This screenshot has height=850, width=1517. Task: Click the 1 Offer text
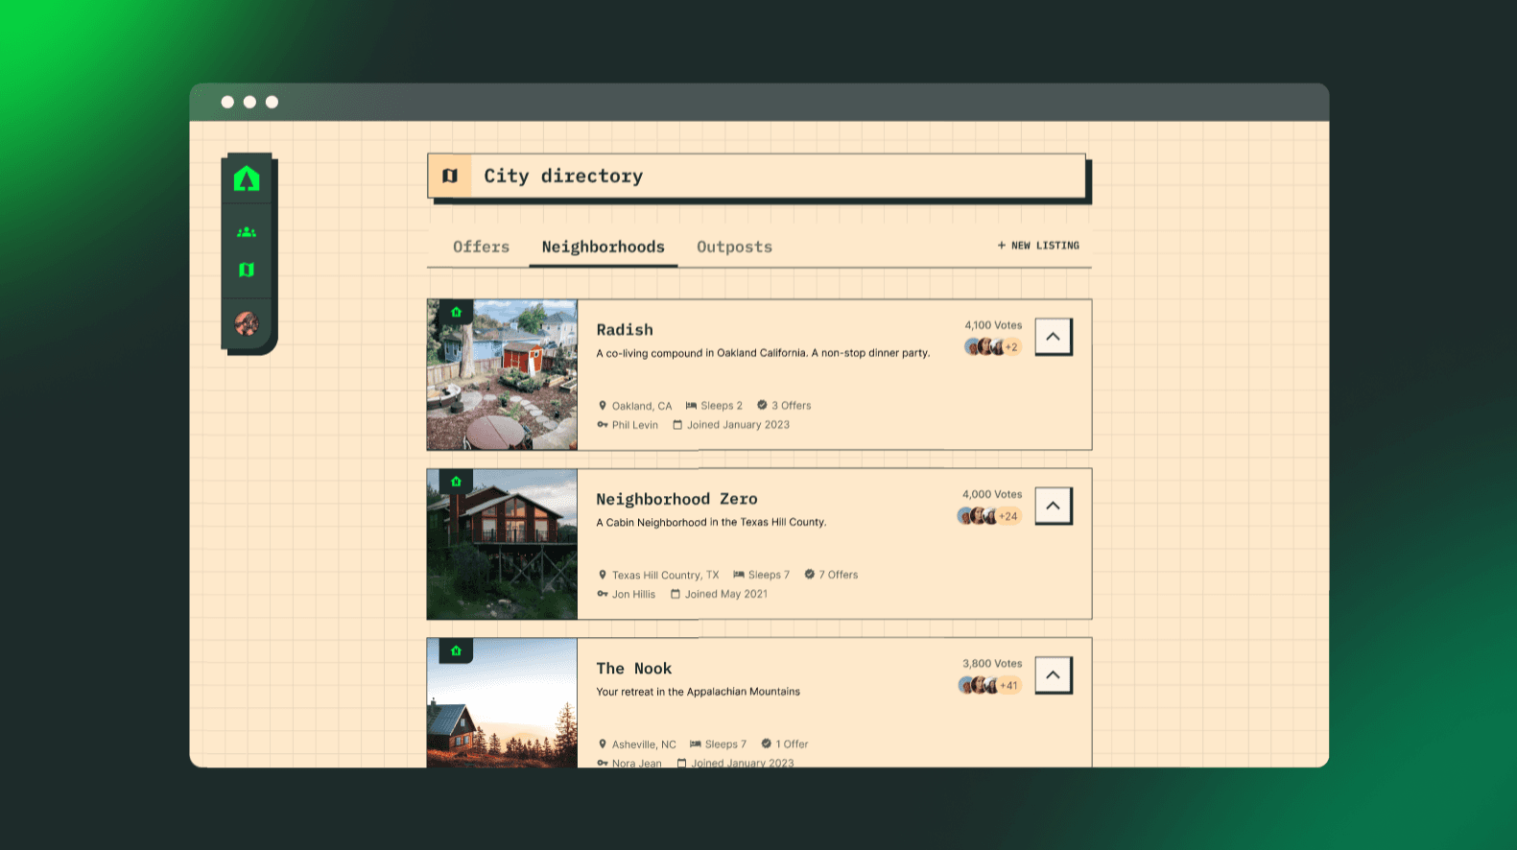click(x=792, y=744)
